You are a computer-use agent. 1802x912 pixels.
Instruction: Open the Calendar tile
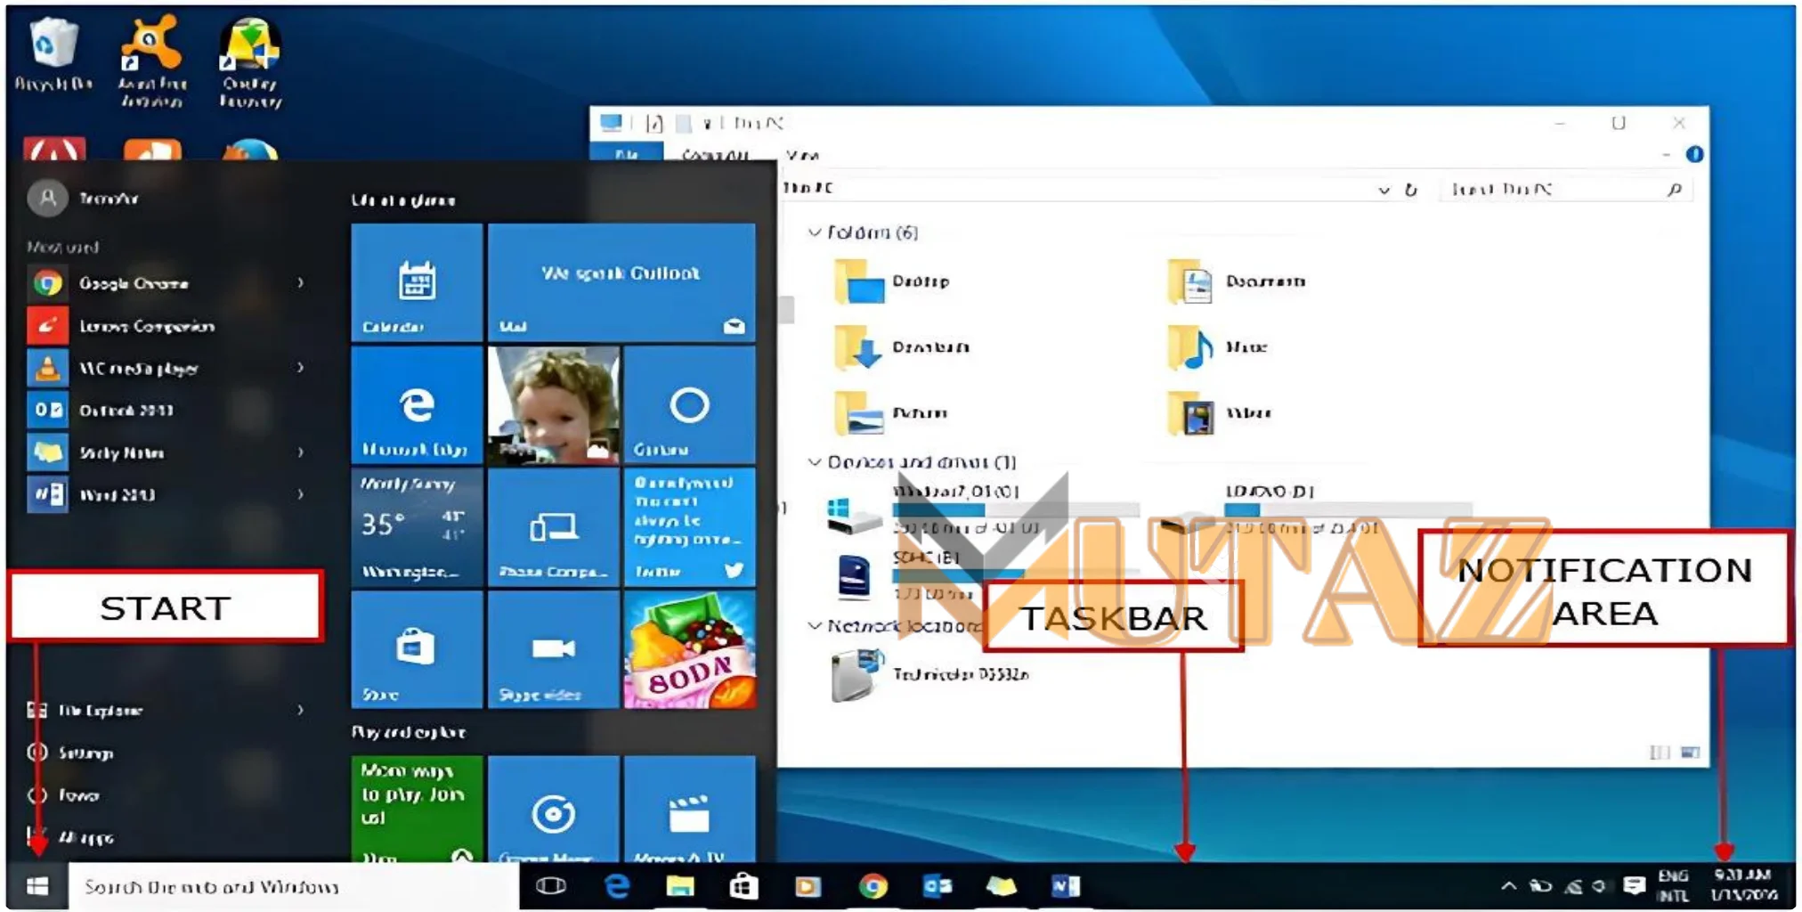(x=417, y=281)
